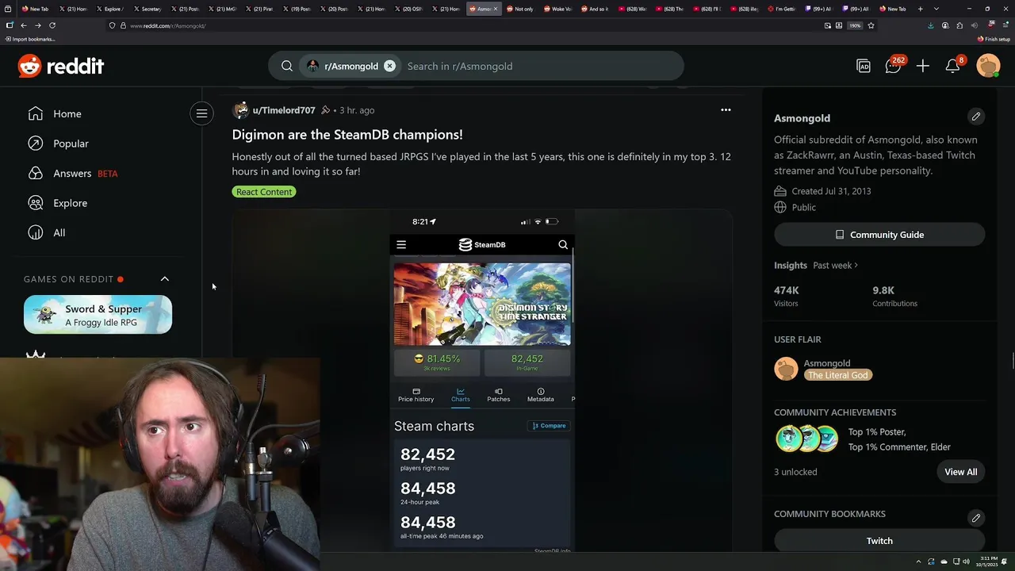Expand Insights Past week chevron

pyautogui.click(x=856, y=266)
